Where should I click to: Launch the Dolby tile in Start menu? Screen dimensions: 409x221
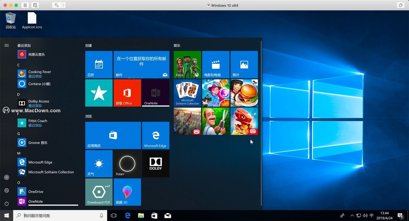click(155, 164)
